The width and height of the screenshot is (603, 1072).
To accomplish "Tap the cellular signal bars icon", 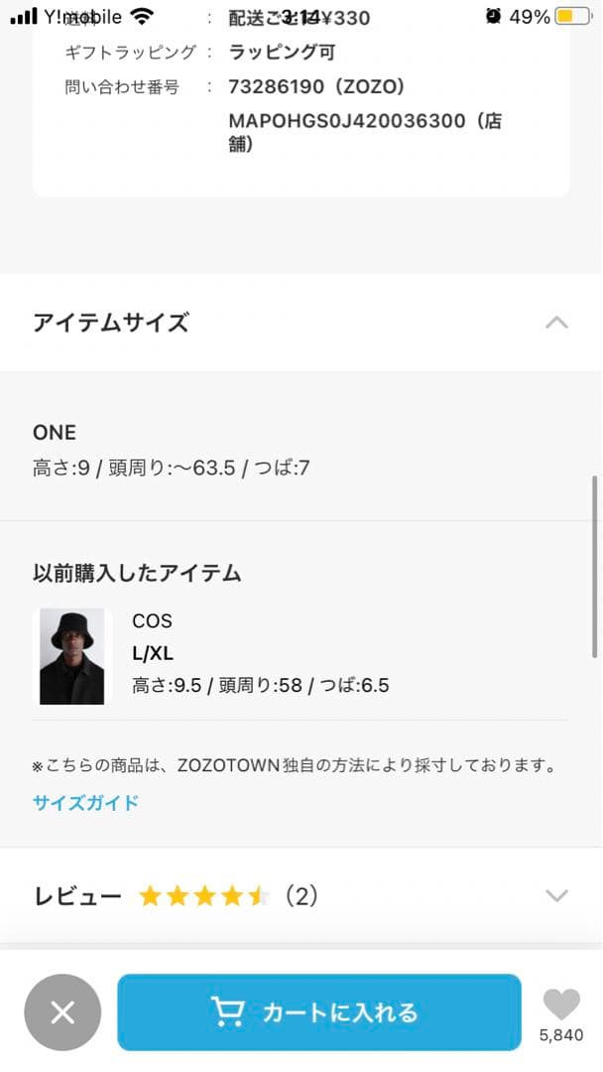I will [x=24, y=18].
